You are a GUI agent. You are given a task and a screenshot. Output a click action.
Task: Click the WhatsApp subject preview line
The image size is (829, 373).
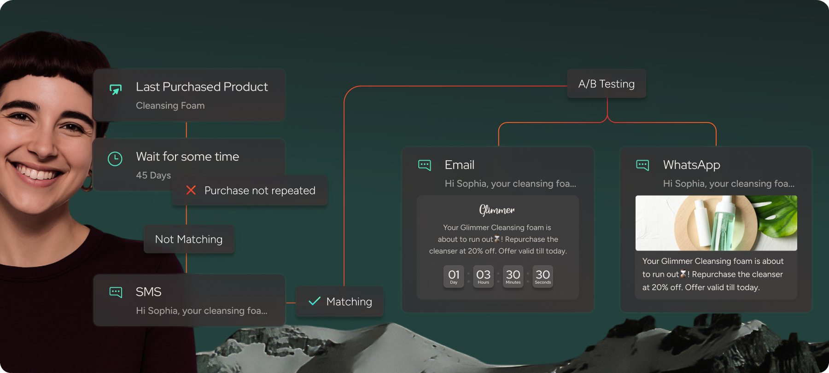729,184
